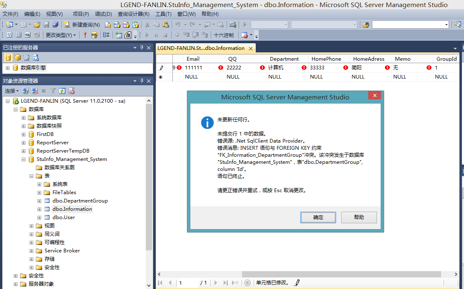The image size is (464, 289).
Task: Toggle the Hexadecimal display button
Action: (224, 35)
